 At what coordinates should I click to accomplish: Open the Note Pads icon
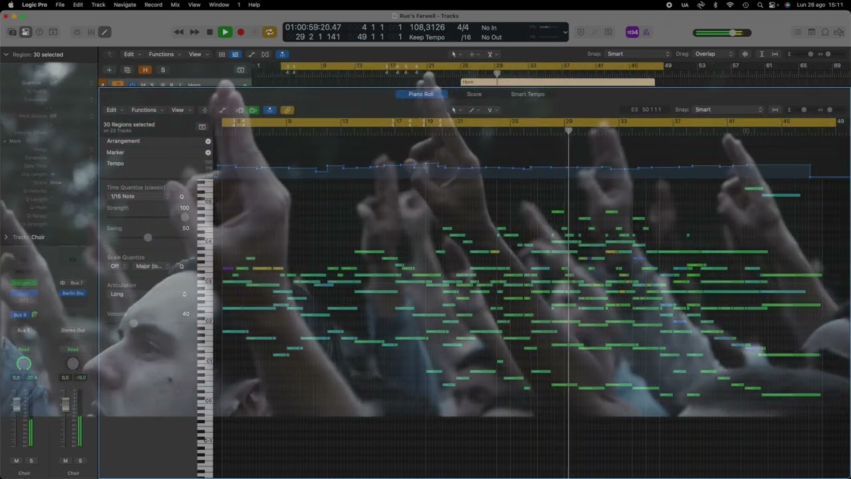pyautogui.click(x=812, y=32)
